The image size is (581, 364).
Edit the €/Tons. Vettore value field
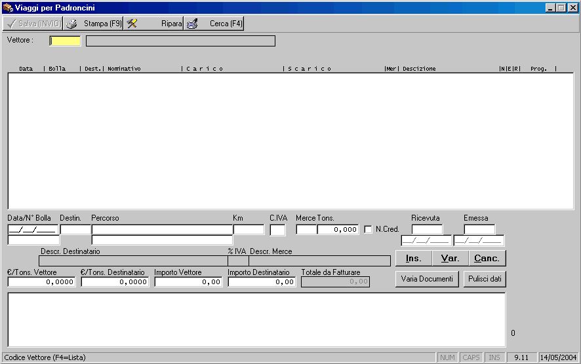pos(41,282)
